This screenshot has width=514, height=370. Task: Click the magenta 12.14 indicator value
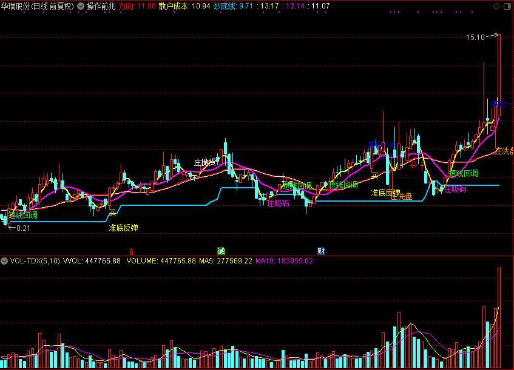[x=295, y=6]
